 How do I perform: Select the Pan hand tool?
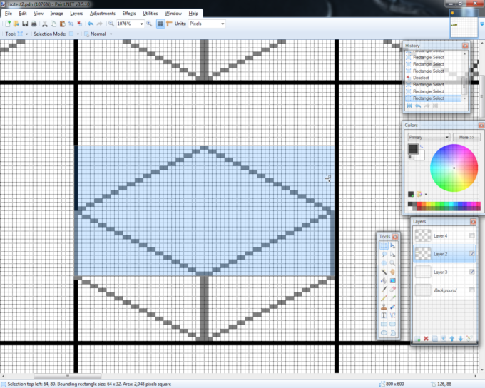pyautogui.click(x=392, y=272)
